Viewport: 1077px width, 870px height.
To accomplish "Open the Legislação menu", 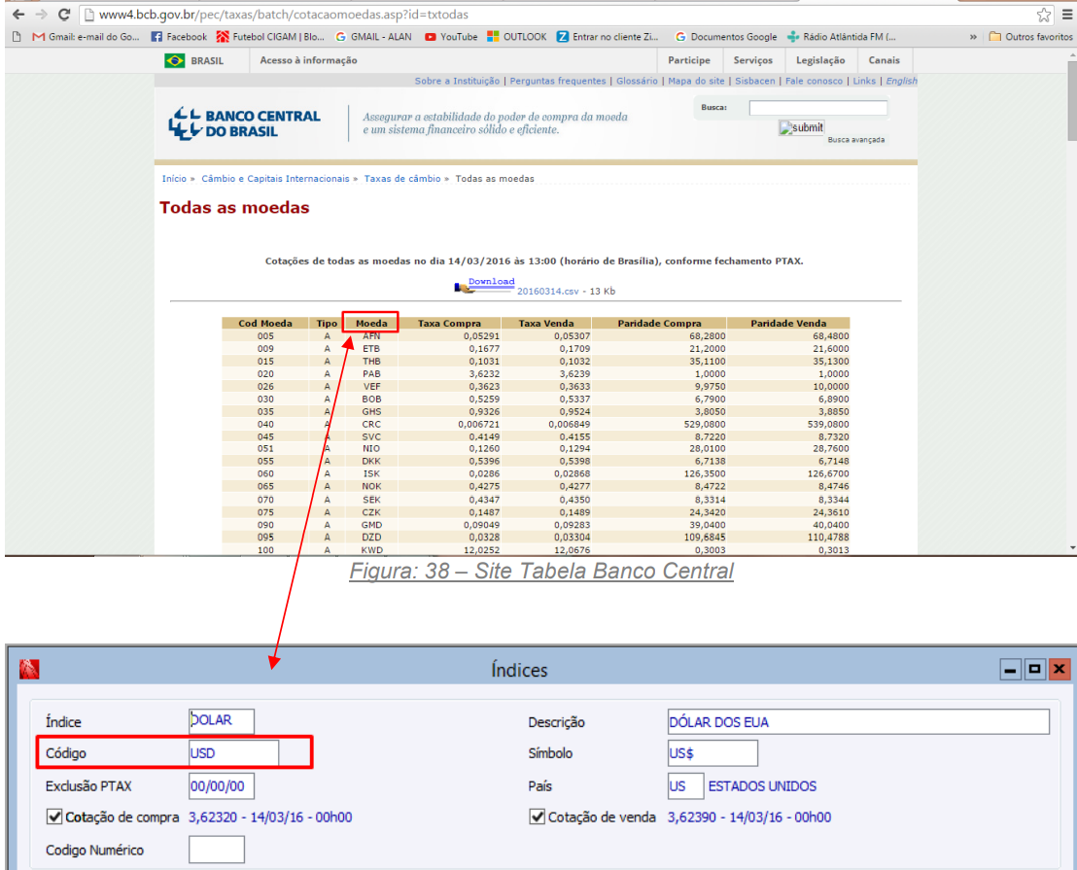I will [820, 60].
